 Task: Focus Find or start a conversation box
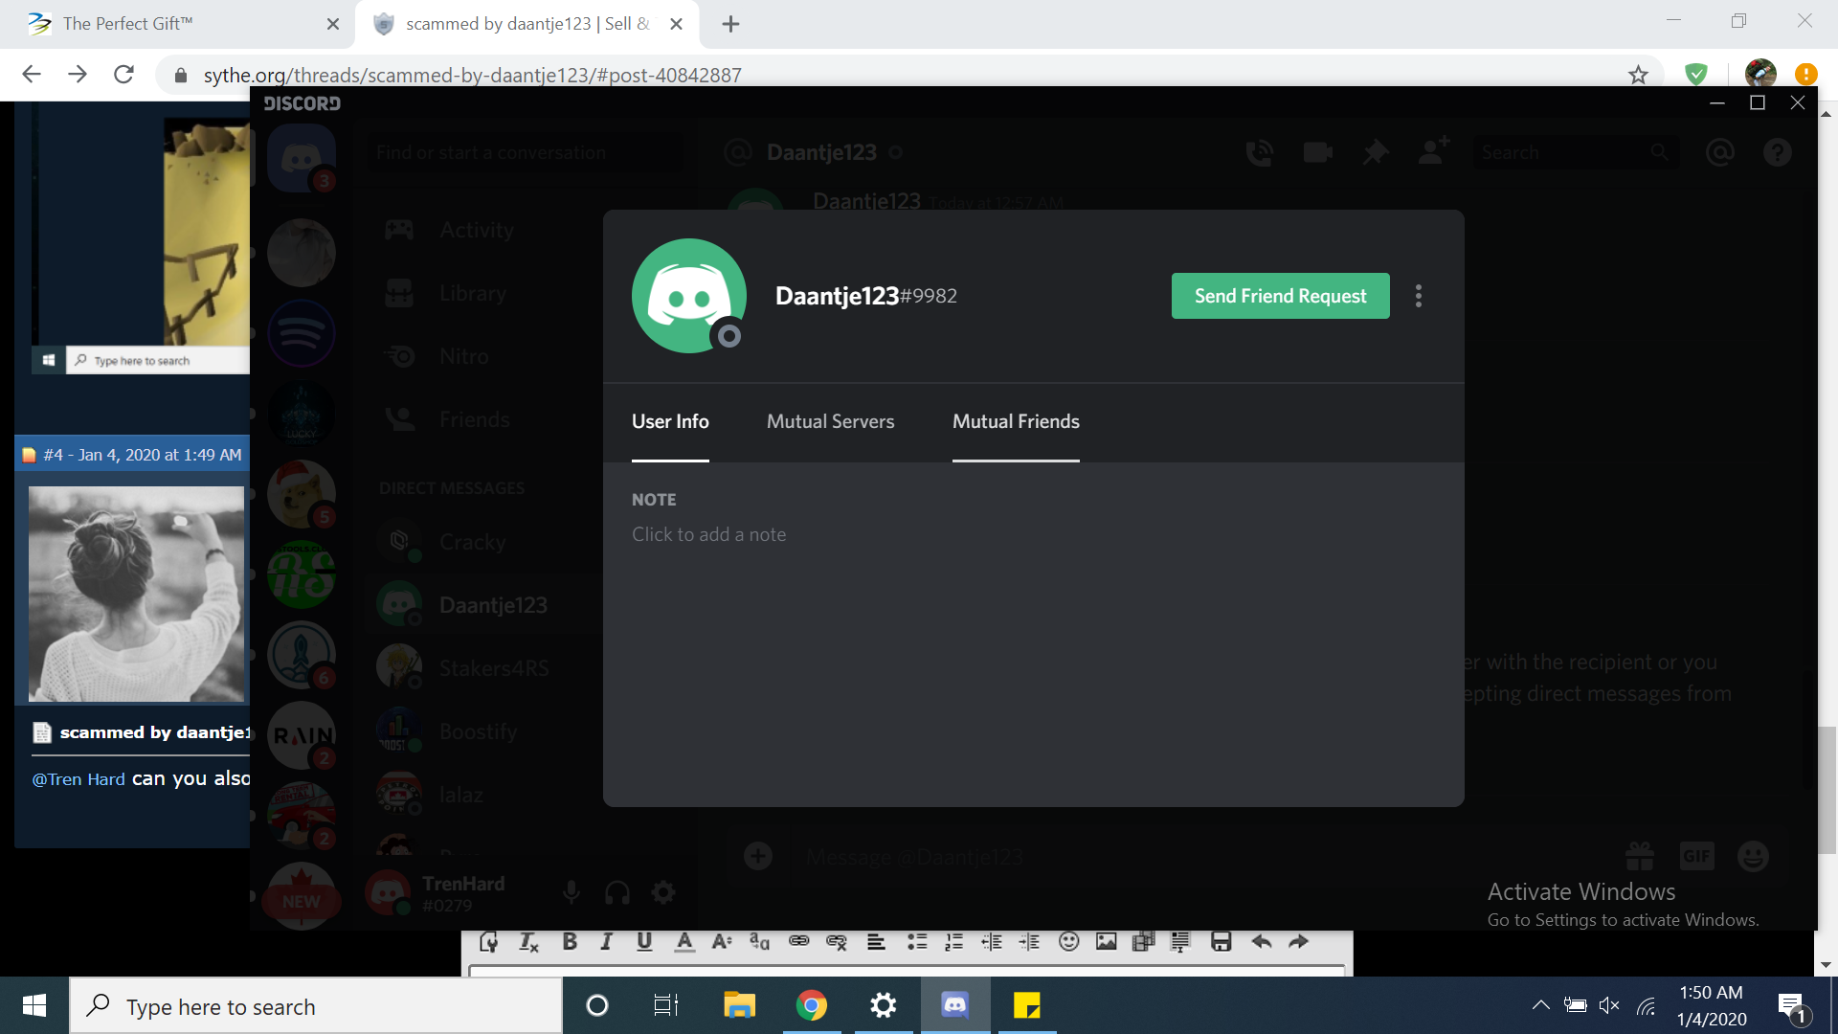pyautogui.click(x=525, y=152)
